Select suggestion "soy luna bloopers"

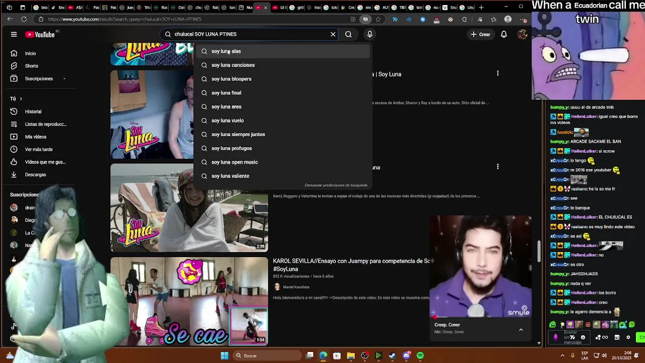282,79
